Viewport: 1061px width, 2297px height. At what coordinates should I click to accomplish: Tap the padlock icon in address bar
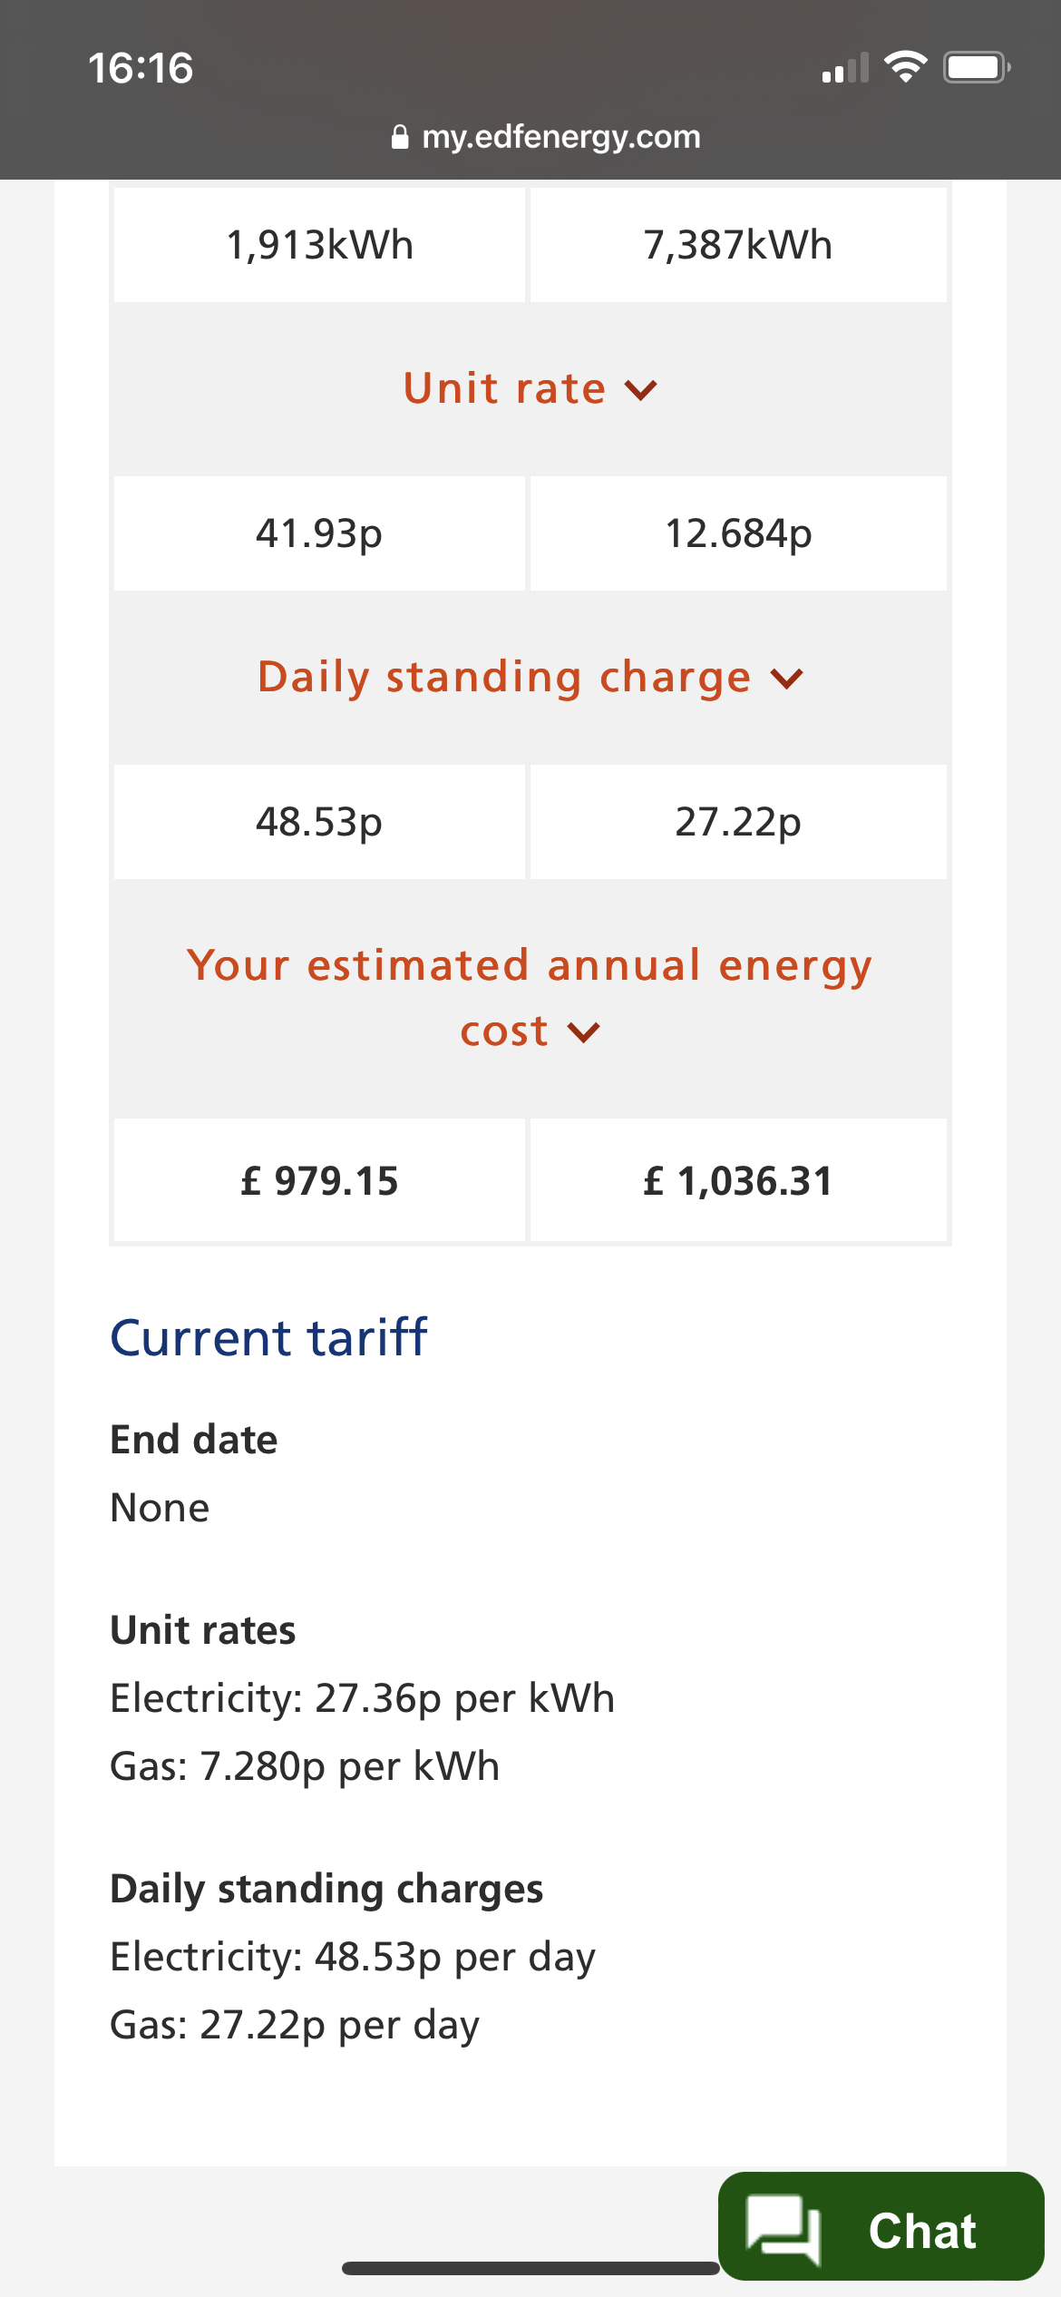coord(399,137)
